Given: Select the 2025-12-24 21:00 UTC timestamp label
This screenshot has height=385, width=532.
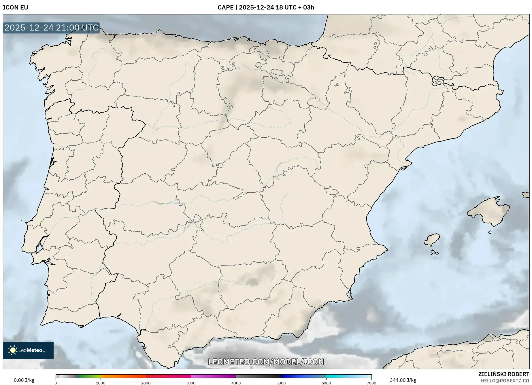Looking at the screenshot, I should tap(52, 28).
